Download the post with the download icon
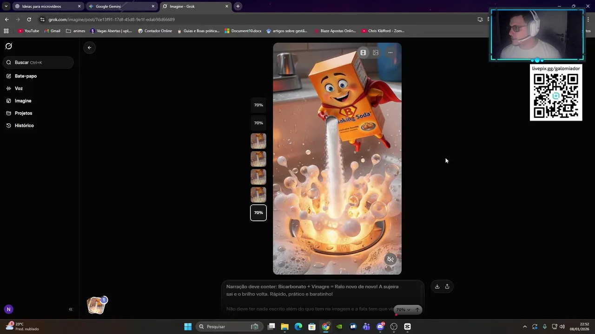The height and width of the screenshot is (334, 595). point(437,286)
